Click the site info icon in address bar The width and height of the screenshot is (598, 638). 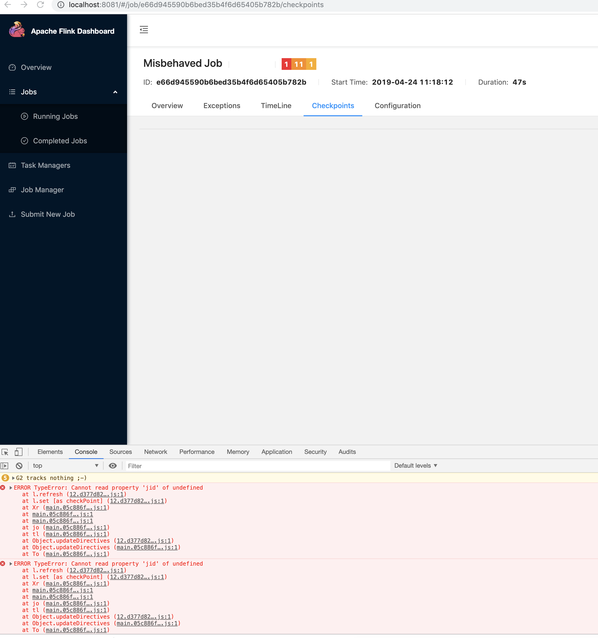[x=61, y=5]
